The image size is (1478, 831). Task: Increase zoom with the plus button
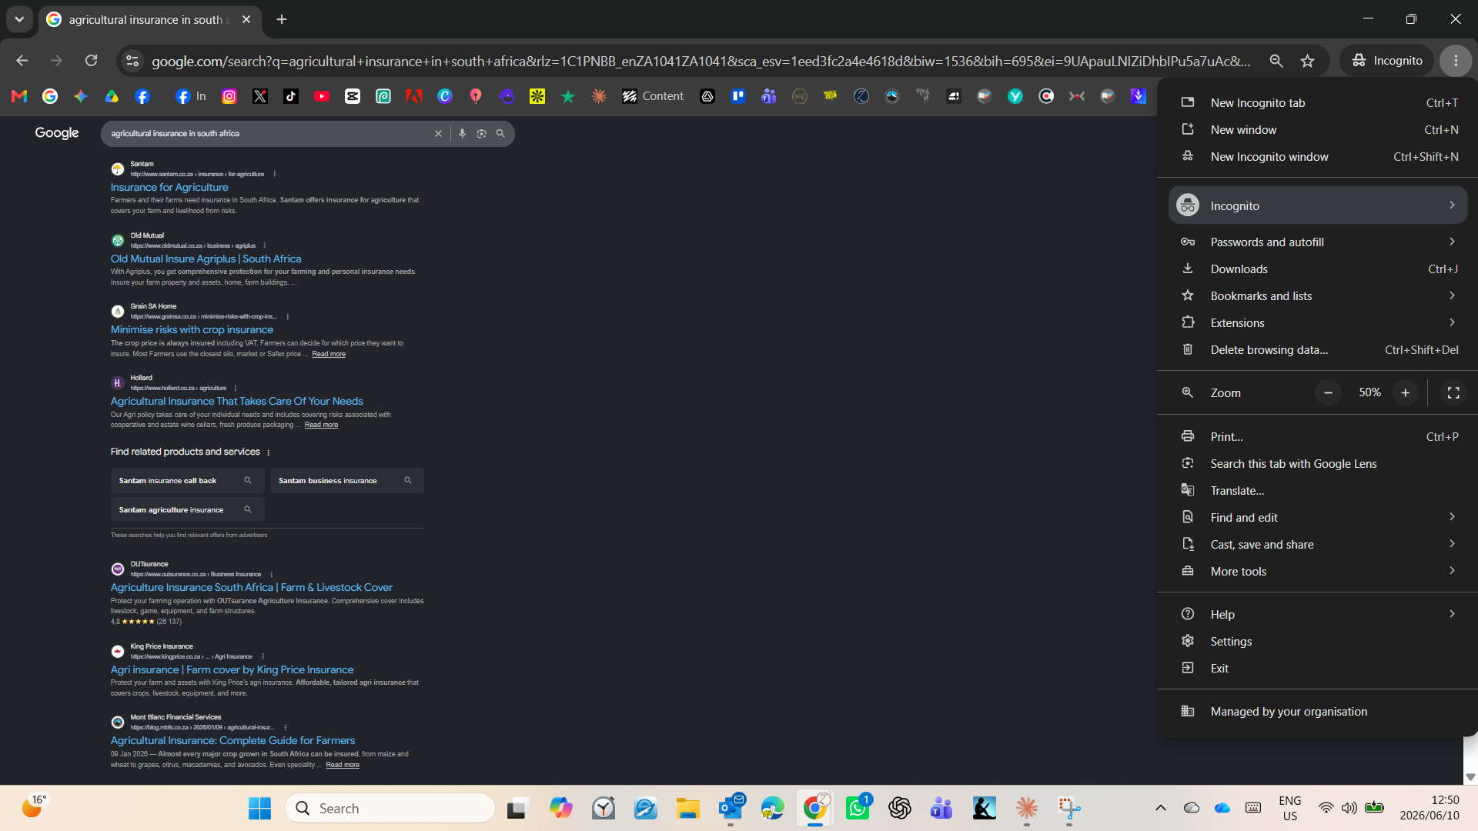pos(1405,393)
